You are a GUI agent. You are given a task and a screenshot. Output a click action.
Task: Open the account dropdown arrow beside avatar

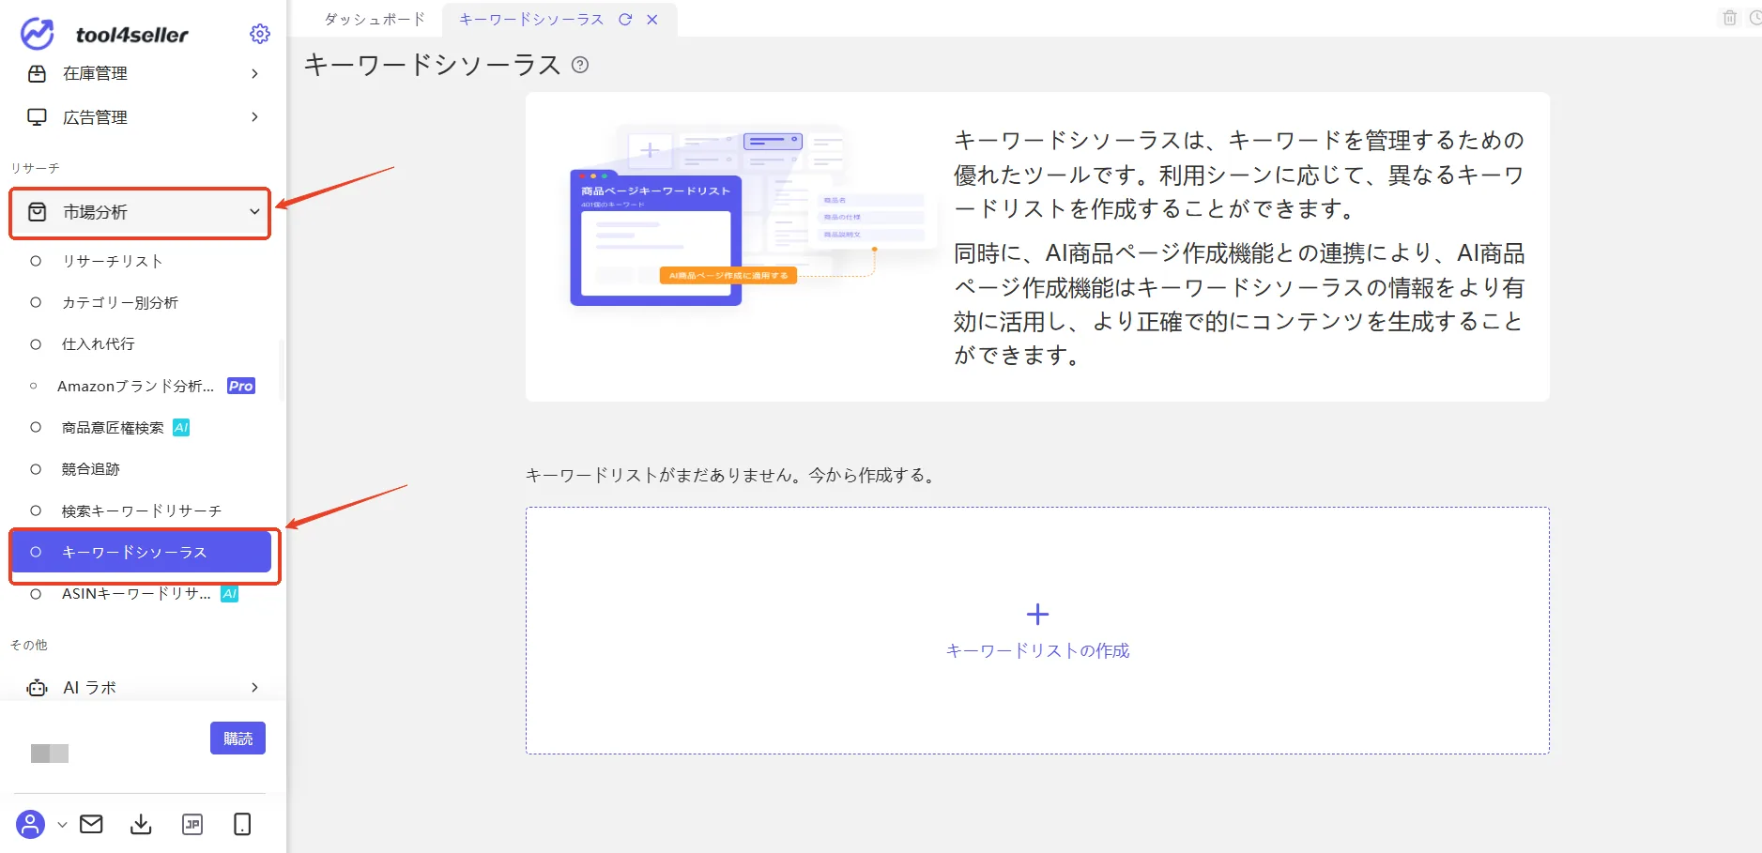(62, 825)
